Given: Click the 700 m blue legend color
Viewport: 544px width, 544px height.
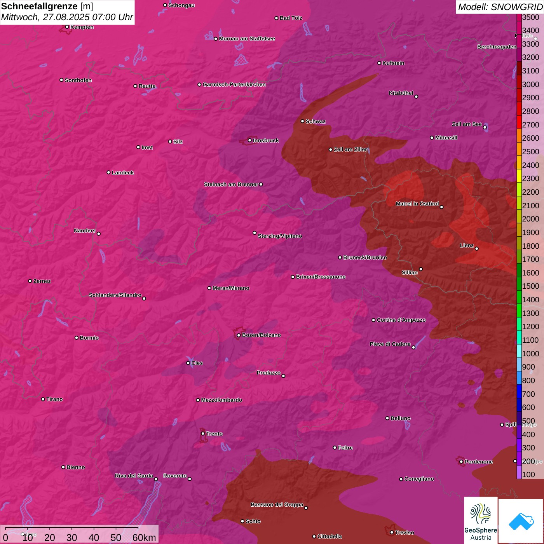Looking at the screenshot, I should coord(519,391).
